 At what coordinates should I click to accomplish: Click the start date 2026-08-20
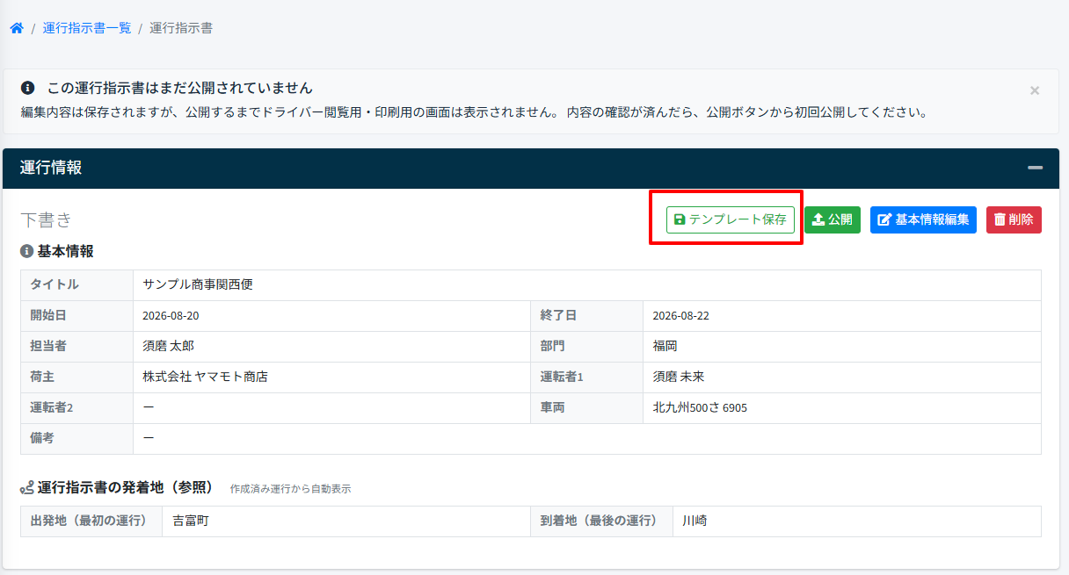171,316
